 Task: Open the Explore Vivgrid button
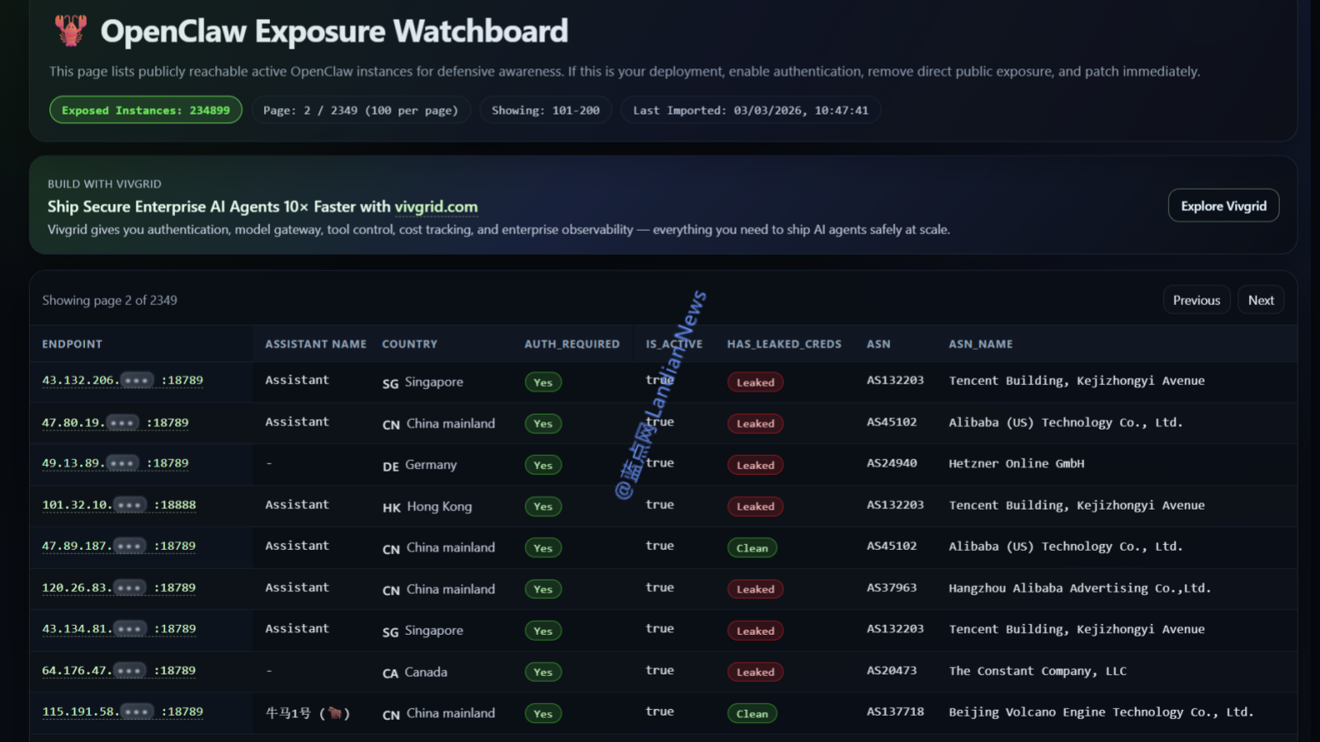[x=1223, y=206]
